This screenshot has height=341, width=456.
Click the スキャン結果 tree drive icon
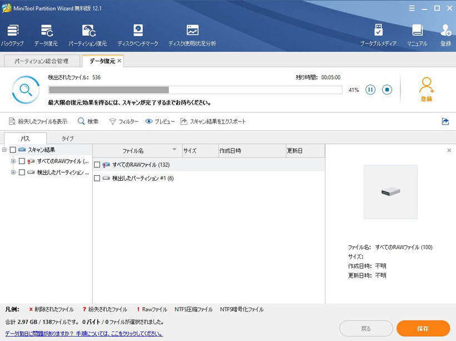tap(22, 150)
